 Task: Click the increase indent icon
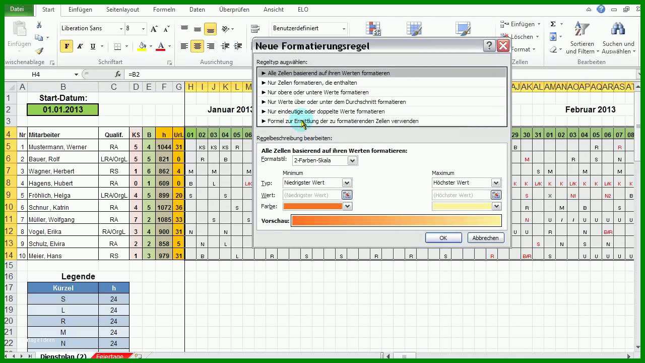pos(237,46)
